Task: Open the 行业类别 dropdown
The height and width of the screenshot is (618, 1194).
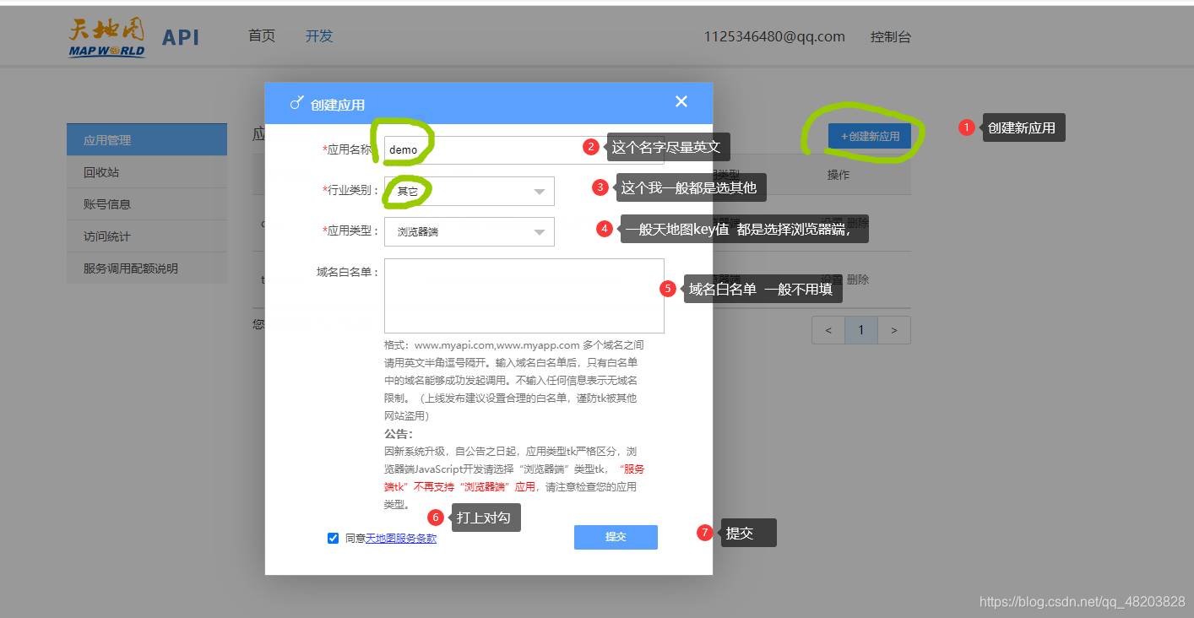Action: pos(469,192)
